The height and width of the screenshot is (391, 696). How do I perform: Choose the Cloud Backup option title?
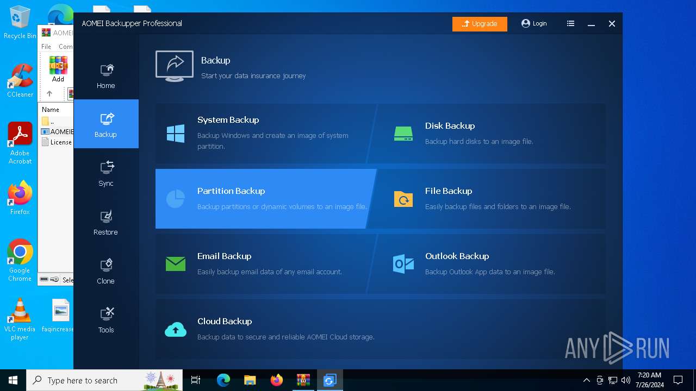tap(225, 321)
